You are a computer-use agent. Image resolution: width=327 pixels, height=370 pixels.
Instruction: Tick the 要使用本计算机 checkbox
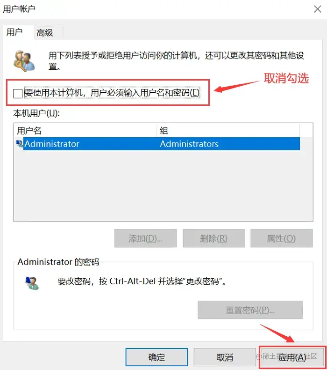(18, 94)
